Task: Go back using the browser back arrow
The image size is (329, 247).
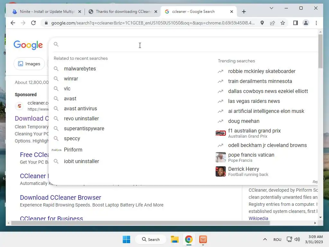Action: coord(13,23)
